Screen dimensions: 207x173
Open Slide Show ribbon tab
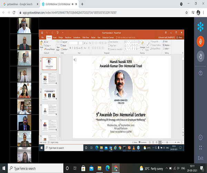[86, 38]
